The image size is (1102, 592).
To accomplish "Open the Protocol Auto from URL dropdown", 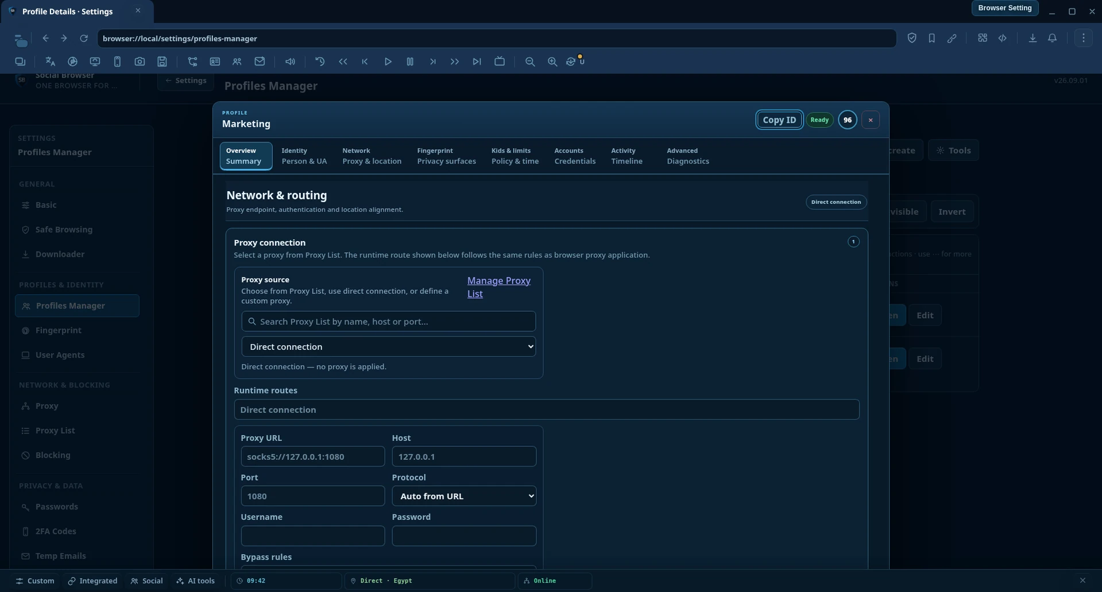I will [464, 496].
